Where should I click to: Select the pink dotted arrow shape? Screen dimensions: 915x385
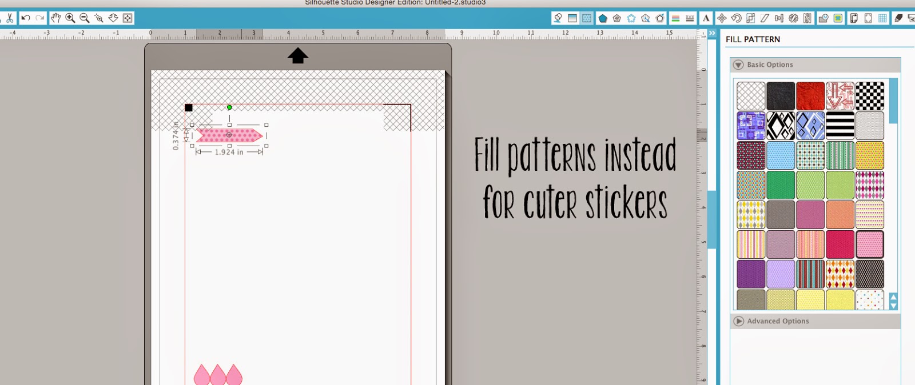(x=229, y=135)
